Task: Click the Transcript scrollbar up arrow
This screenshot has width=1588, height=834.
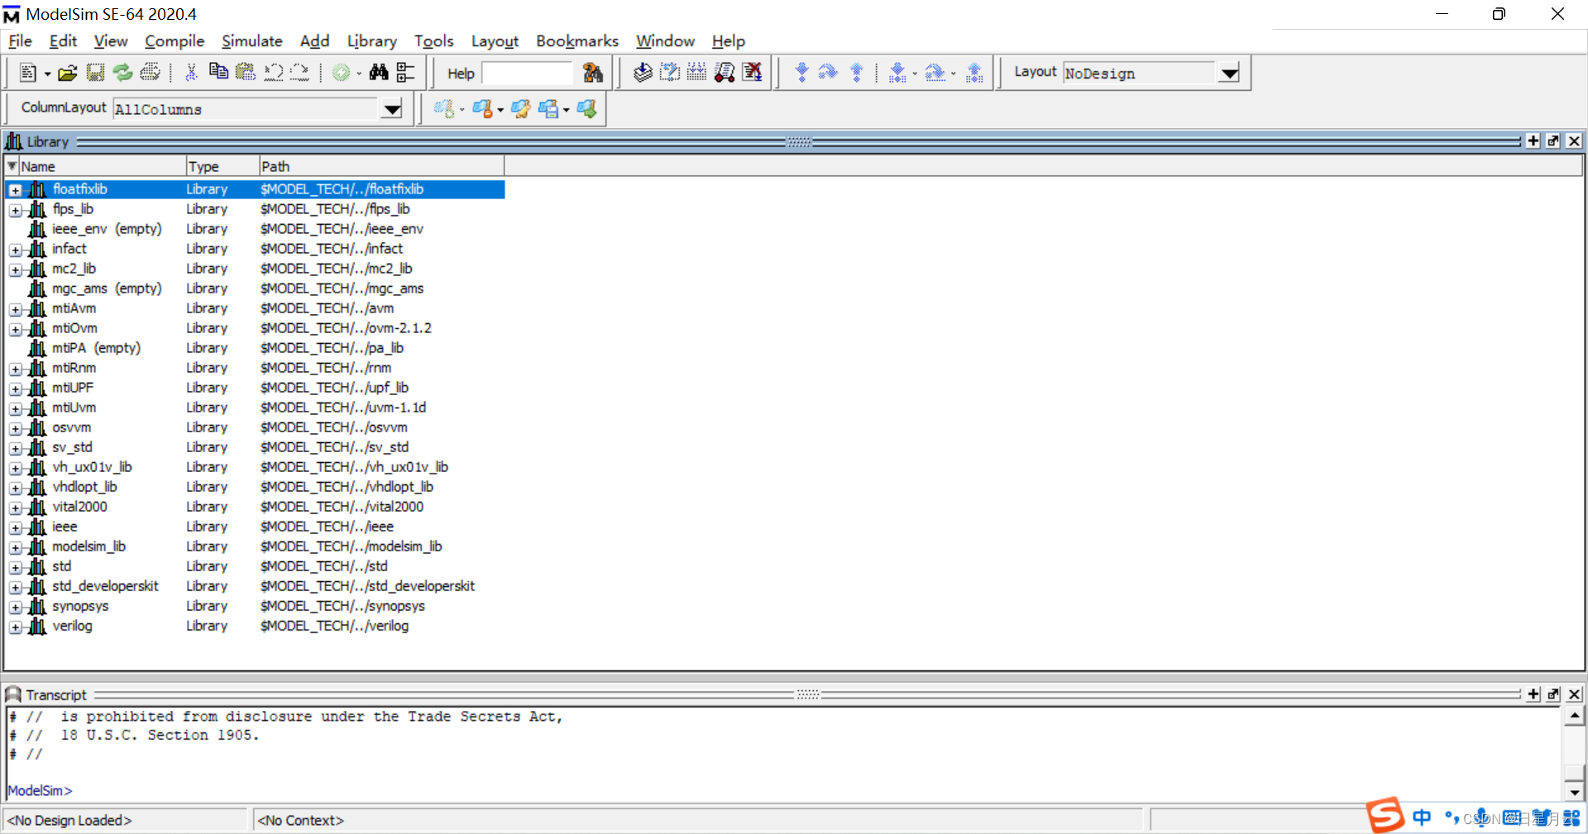Action: 1574,716
